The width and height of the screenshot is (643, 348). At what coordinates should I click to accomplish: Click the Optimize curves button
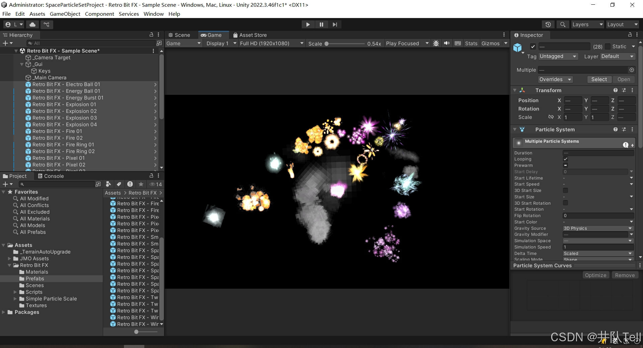pyautogui.click(x=595, y=275)
